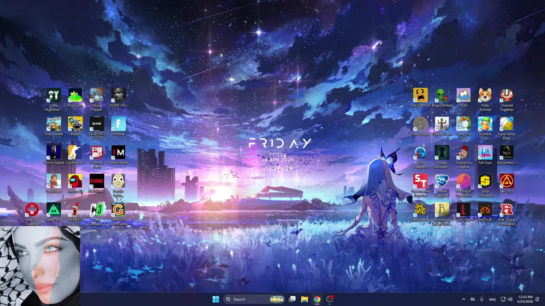This screenshot has width=545, height=306.
Task: Select Super Volley Blast icon
Action: [507, 128]
